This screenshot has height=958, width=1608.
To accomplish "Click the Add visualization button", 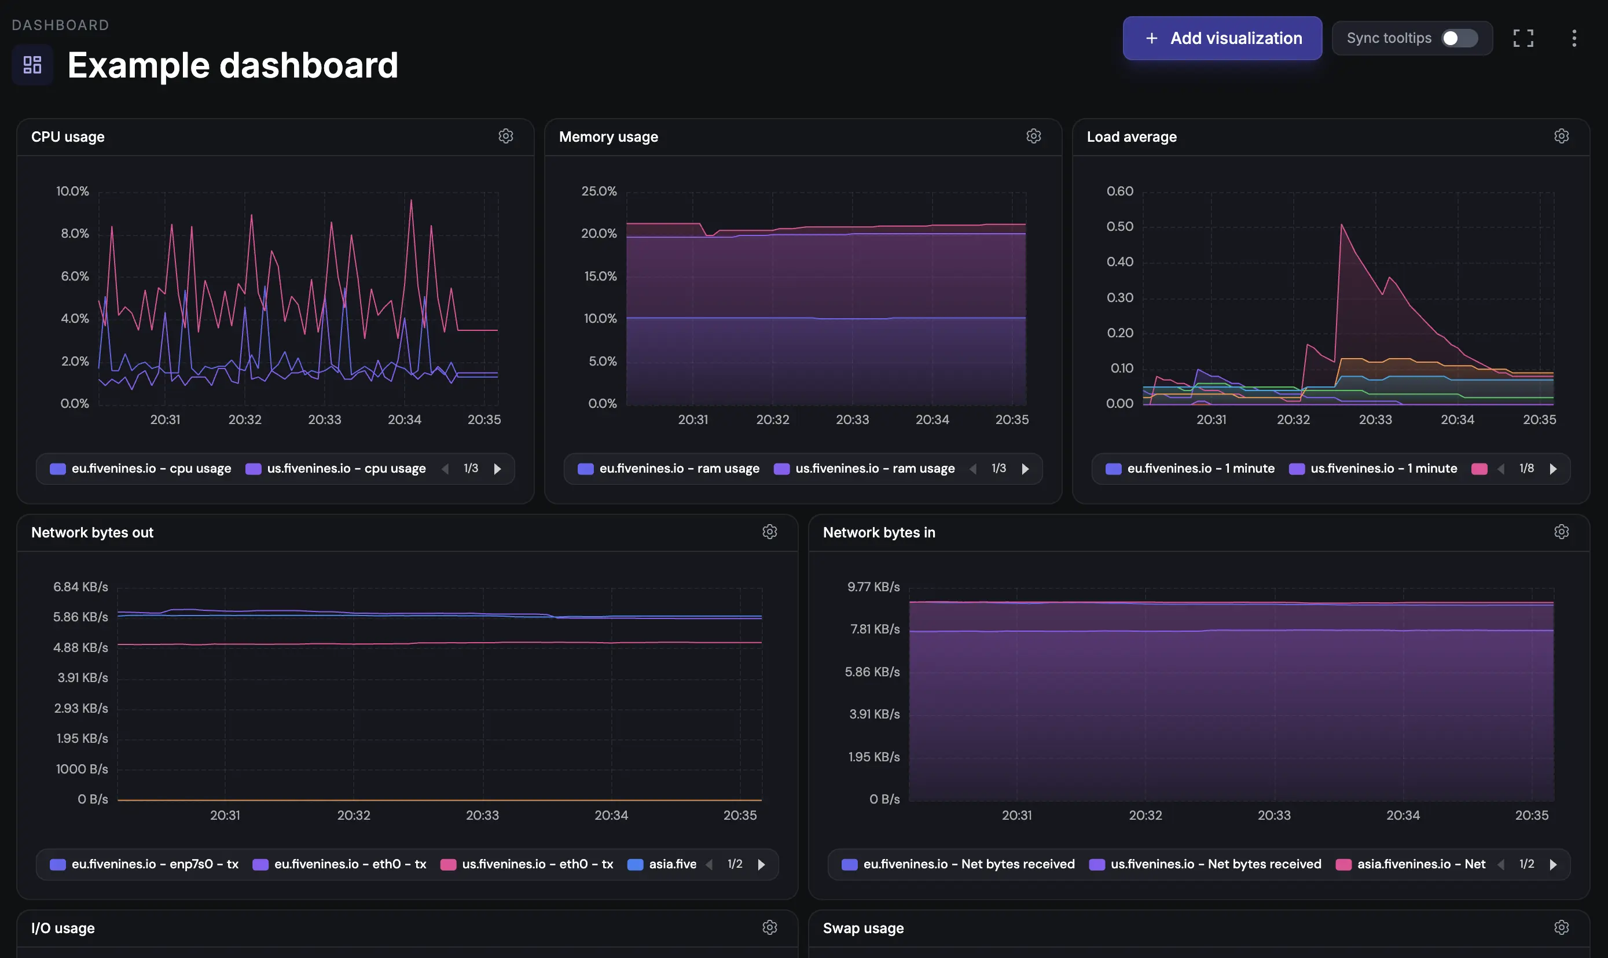I will tap(1222, 38).
